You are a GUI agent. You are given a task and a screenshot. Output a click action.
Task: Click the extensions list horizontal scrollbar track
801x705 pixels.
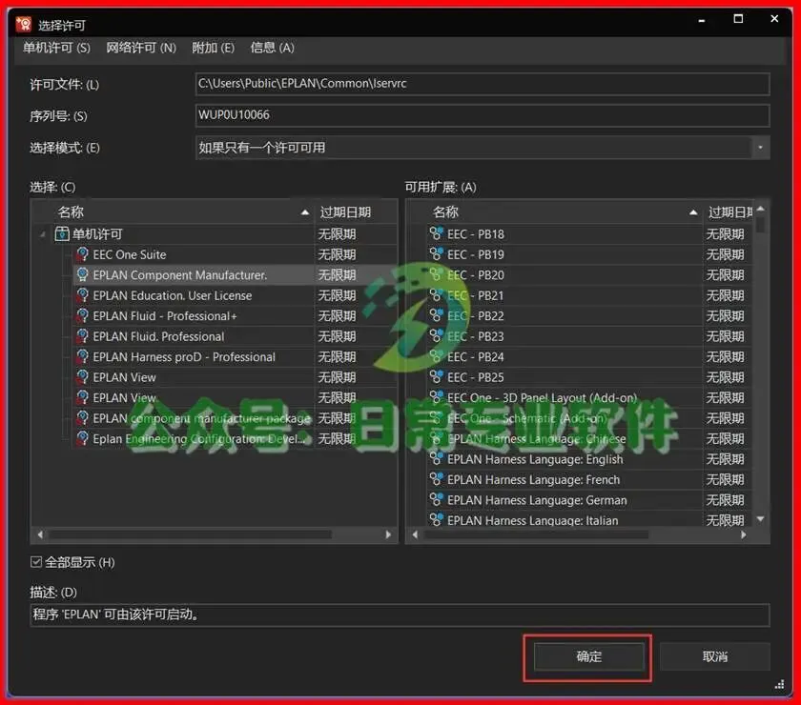point(580,534)
